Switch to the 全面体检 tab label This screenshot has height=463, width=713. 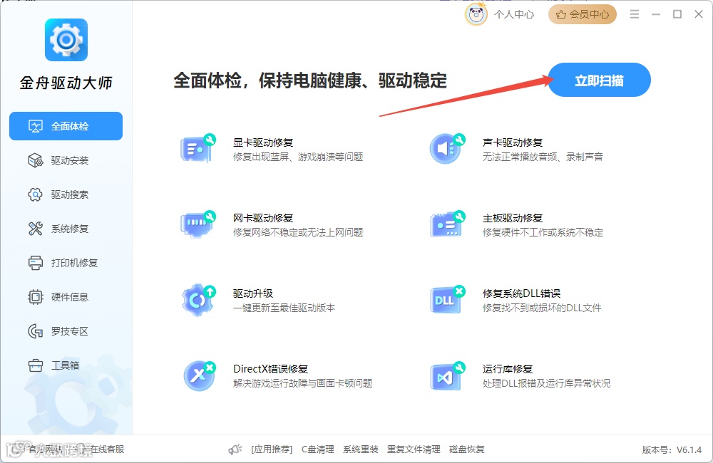(70, 126)
